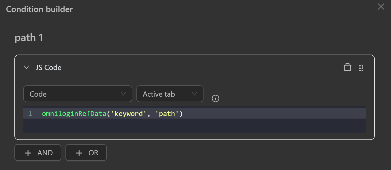391x170 pixels.
Task: Expand the chevron next to JS Code
Action: point(26,67)
